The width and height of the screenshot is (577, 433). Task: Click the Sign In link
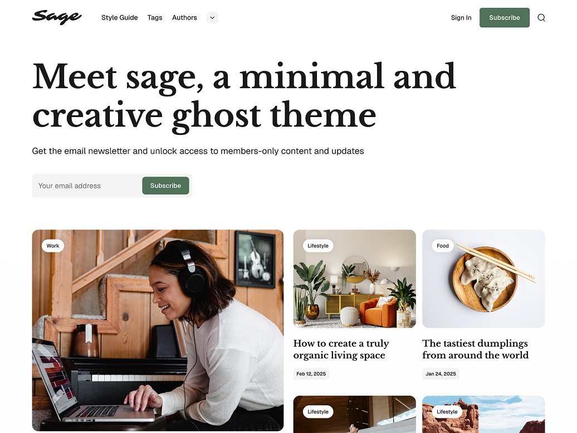[x=461, y=18]
